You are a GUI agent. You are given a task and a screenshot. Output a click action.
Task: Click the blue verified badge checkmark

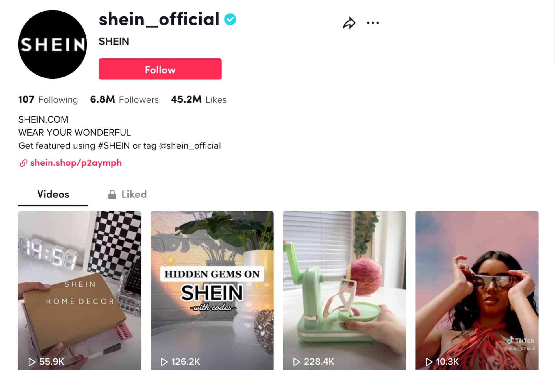tap(230, 19)
